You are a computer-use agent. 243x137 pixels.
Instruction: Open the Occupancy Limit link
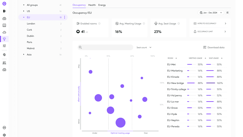(210, 32)
